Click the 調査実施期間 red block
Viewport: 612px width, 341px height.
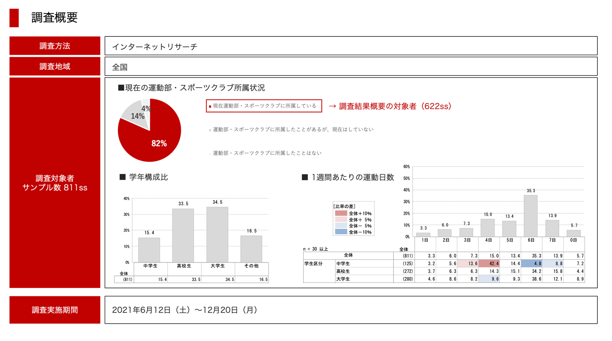pos(54,311)
